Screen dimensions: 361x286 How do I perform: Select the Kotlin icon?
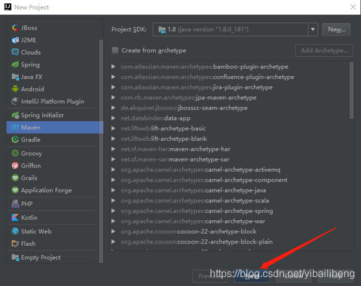coord(15,218)
